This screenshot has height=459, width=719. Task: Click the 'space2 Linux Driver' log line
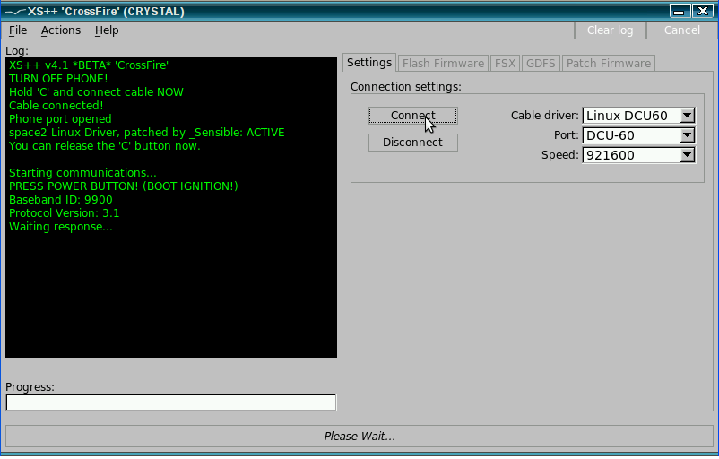pos(147,133)
